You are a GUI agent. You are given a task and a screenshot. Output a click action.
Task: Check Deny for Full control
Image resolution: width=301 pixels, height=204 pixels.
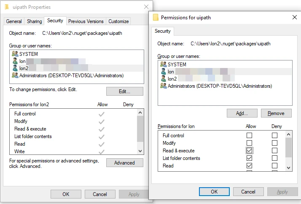(x=274, y=135)
